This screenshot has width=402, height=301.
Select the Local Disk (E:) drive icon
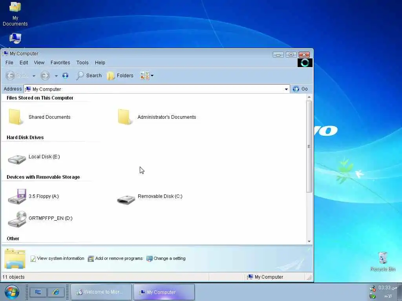pos(17,159)
